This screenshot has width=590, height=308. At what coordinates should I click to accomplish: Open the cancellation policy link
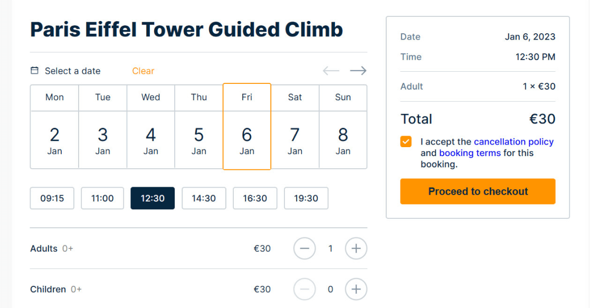click(x=513, y=142)
